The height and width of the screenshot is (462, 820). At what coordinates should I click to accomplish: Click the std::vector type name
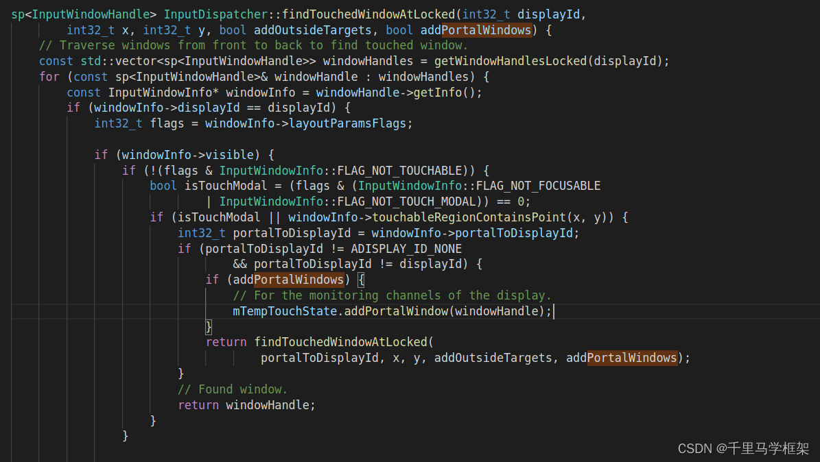(119, 61)
